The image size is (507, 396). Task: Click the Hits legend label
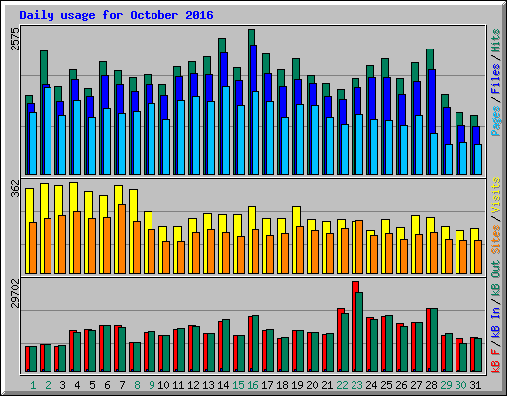[496, 41]
